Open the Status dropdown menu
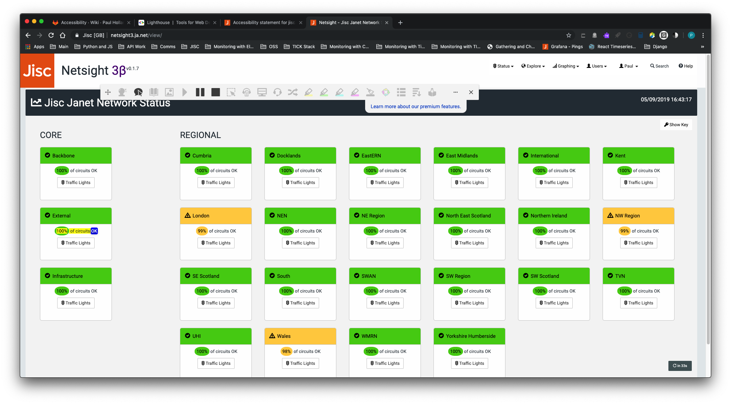The width and height of the screenshot is (731, 404). 503,66
